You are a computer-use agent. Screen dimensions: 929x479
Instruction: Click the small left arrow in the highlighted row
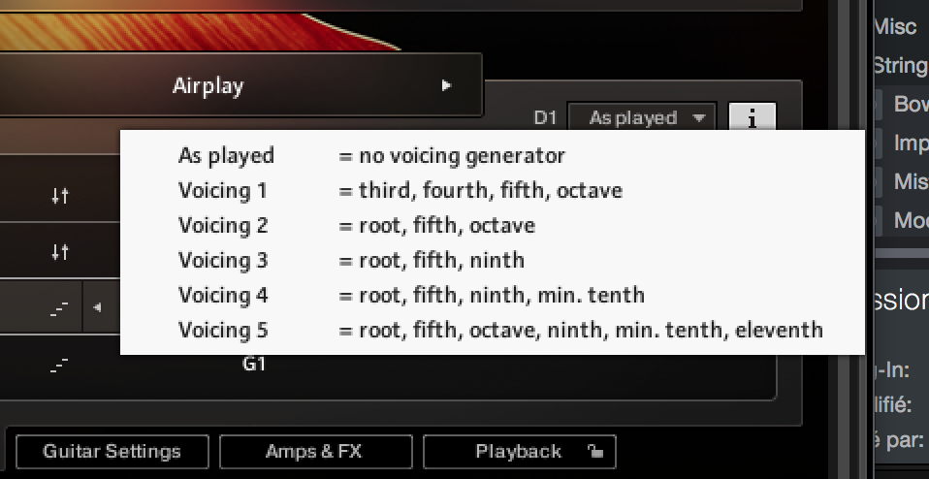[97, 308]
